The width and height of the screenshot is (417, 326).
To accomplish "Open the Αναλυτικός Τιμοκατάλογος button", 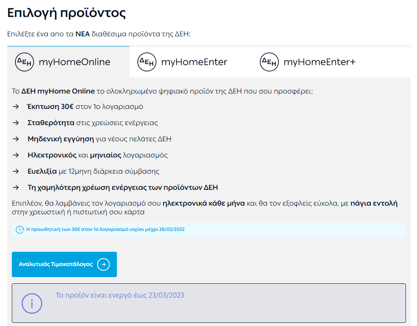I will click(64, 264).
